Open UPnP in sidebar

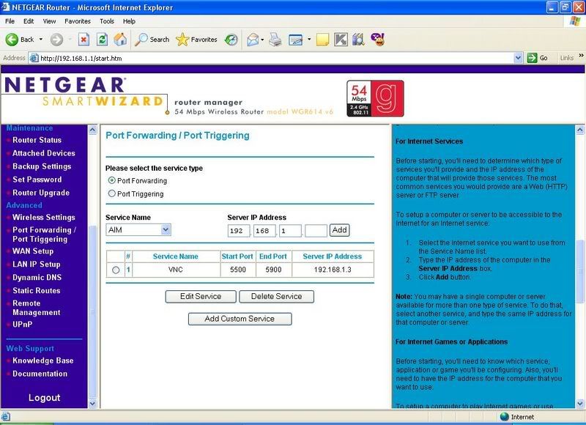23,325
